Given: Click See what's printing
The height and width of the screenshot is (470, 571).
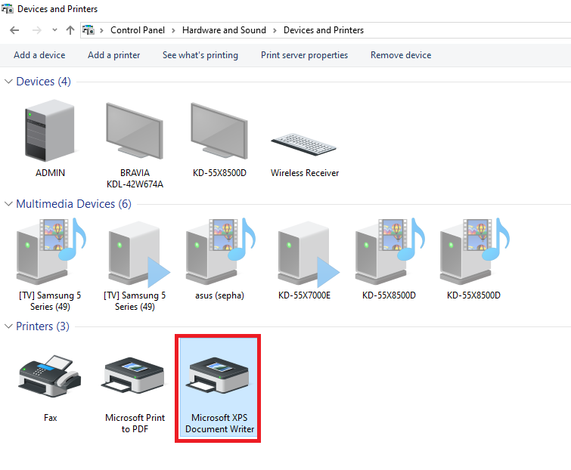Looking at the screenshot, I should click(x=200, y=55).
